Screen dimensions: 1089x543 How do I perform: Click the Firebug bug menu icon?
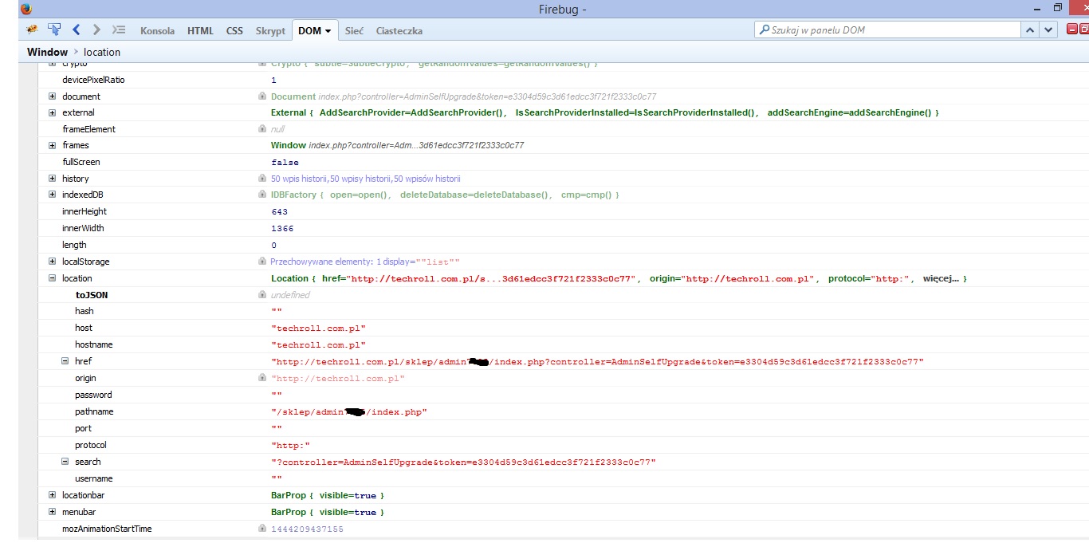coord(33,30)
